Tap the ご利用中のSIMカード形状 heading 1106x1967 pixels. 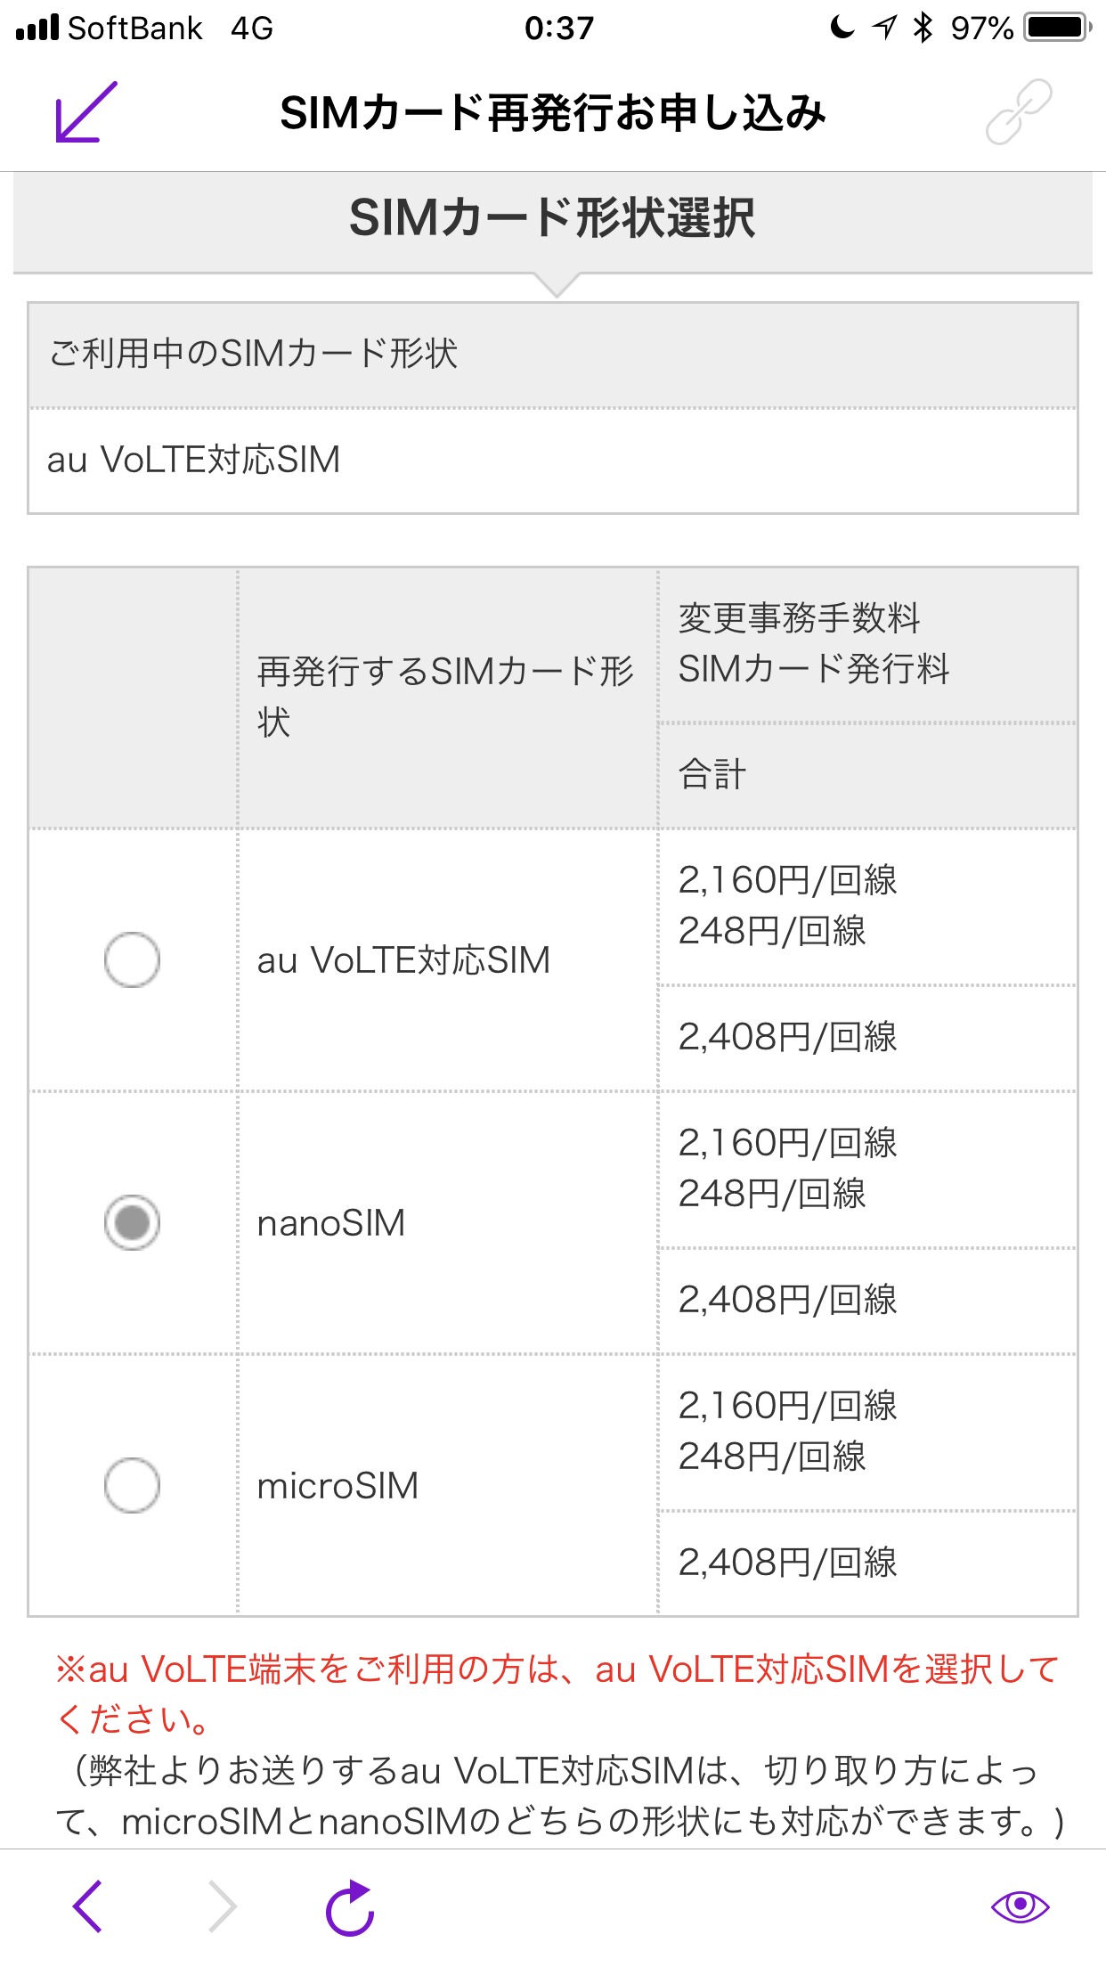(254, 354)
